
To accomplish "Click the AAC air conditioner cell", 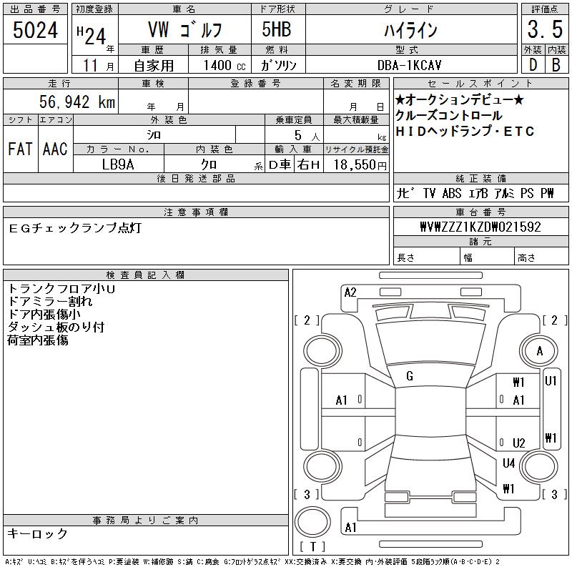I will 54,149.
